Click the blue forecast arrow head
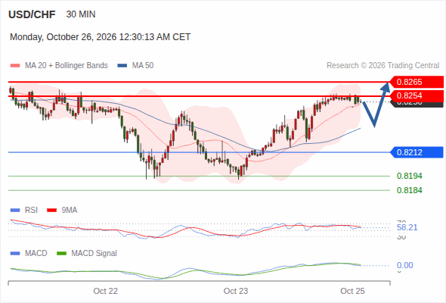The image size is (446, 303). pyautogui.click(x=386, y=86)
